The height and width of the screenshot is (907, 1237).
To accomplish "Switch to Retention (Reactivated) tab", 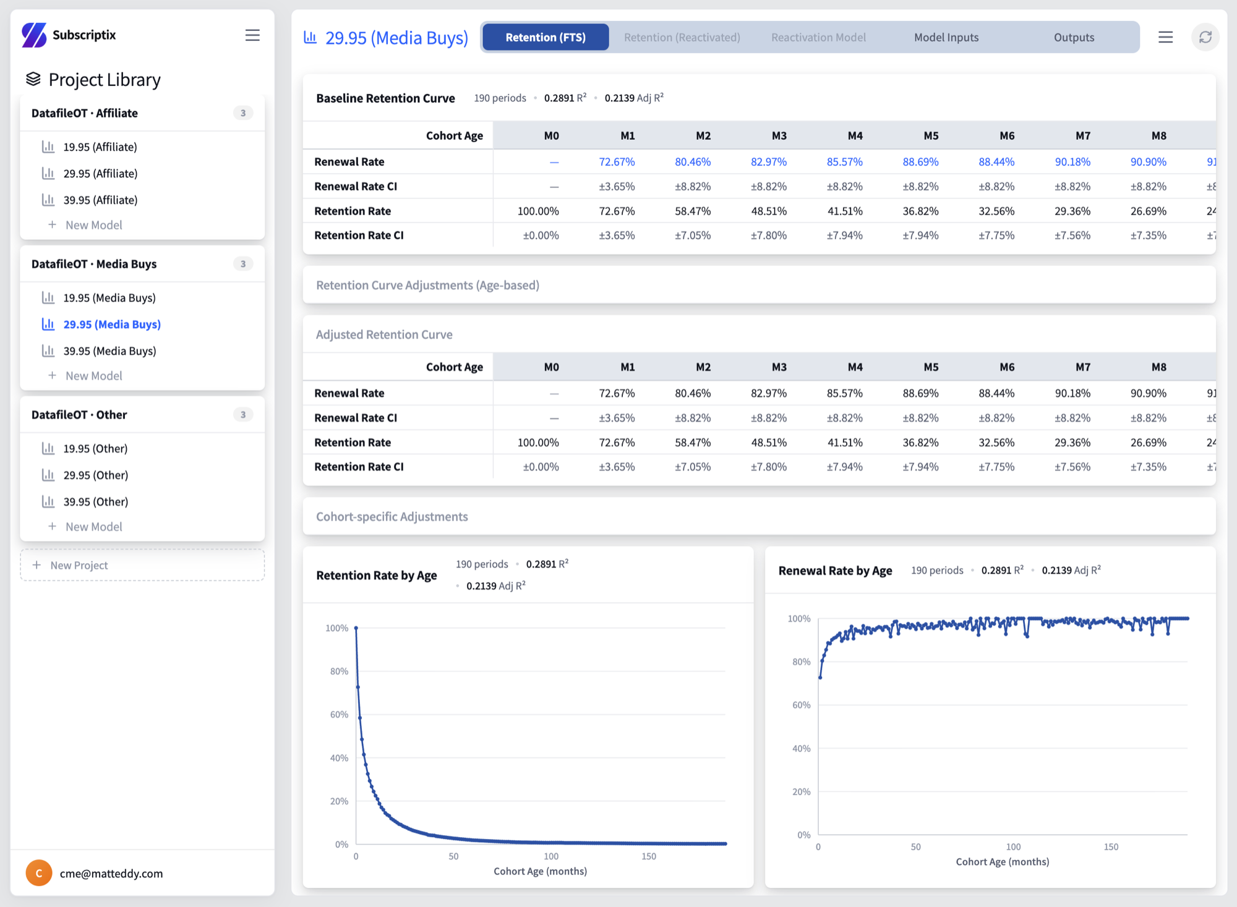I will click(x=682, y=37).
